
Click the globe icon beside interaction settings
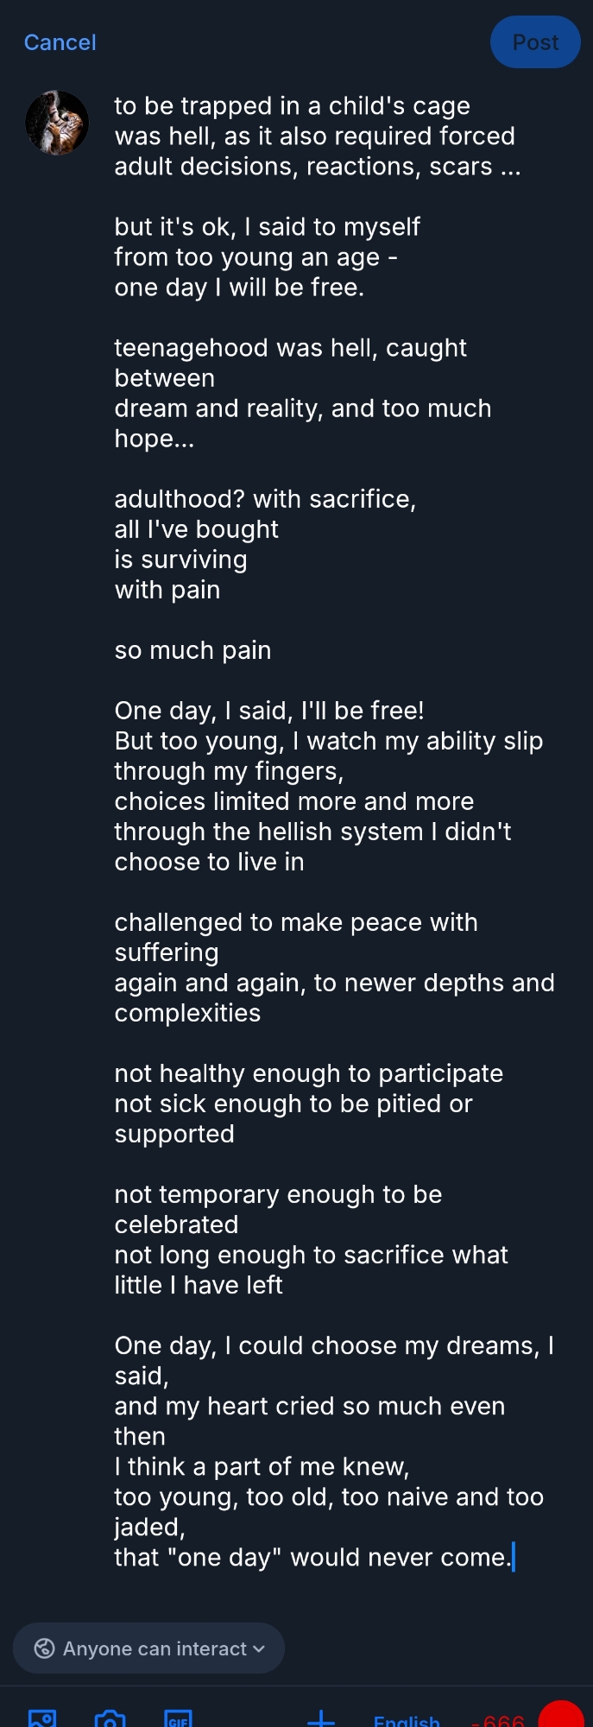coord(44,1648)
